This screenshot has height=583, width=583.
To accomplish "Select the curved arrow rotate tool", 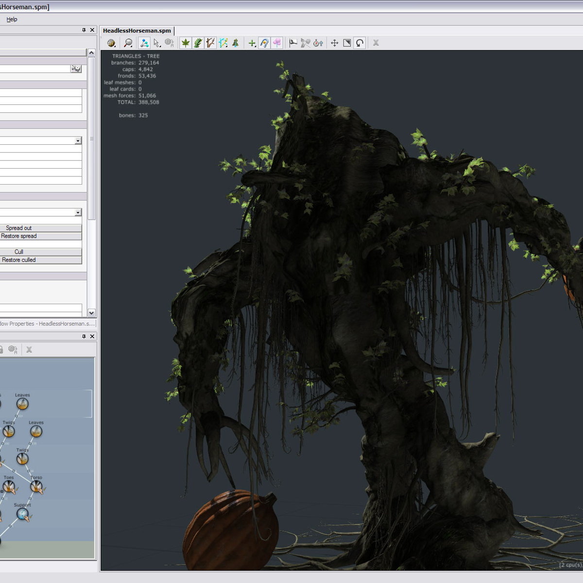I will click(360, 43).
